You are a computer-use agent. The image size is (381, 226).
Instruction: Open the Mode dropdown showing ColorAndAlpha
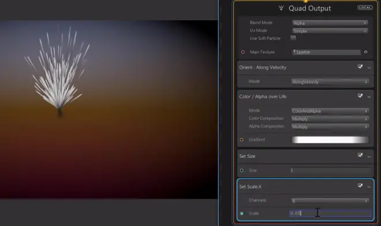tap(330, 111)
